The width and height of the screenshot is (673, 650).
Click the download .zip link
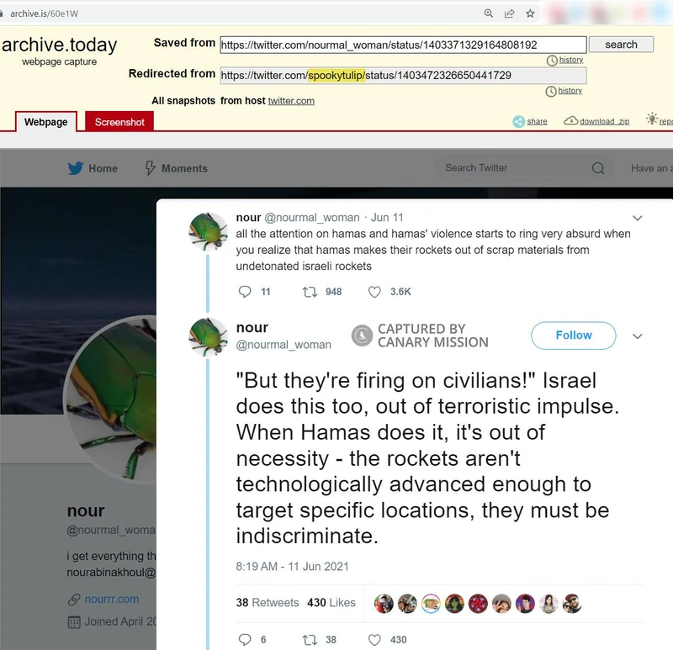(604, 121)
